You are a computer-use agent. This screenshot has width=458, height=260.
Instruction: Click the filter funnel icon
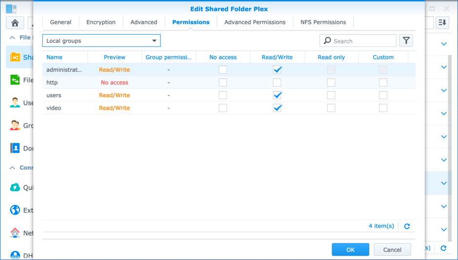[x=406, y=40]
